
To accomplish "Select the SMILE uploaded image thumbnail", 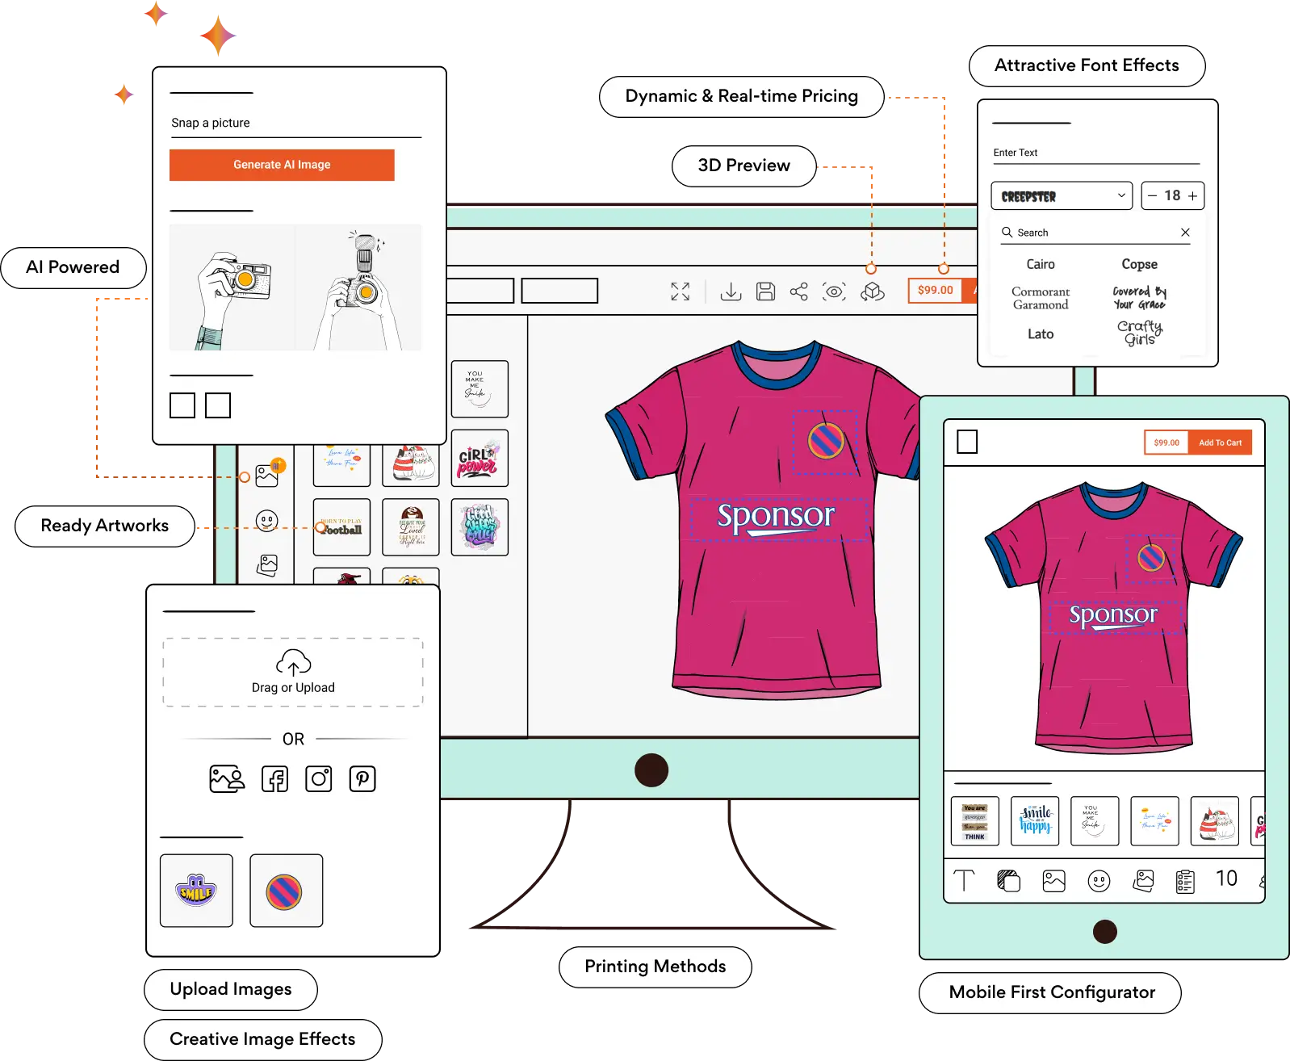I will 196,891.
